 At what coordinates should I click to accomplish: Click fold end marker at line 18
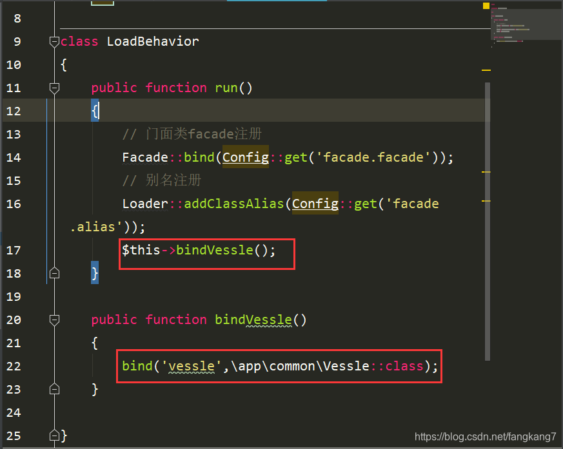pyautogui.click(x=54, y=273)
